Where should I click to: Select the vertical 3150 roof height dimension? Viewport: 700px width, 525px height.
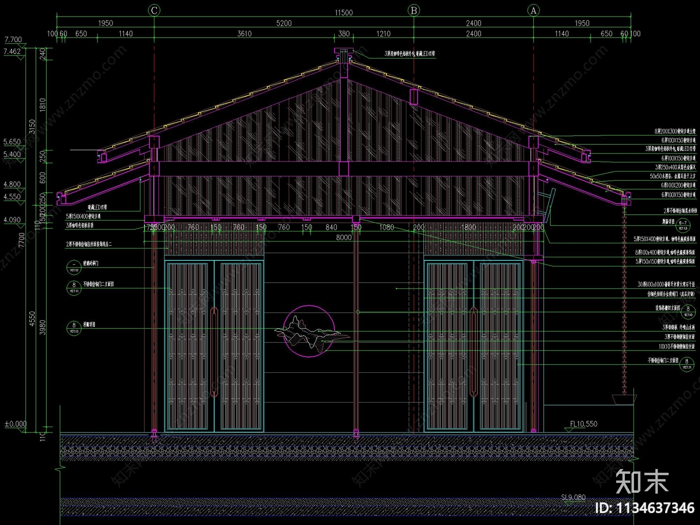(x=32, y=127)
